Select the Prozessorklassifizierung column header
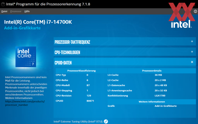This screenshot has height=124, width=198. [82, 71]
